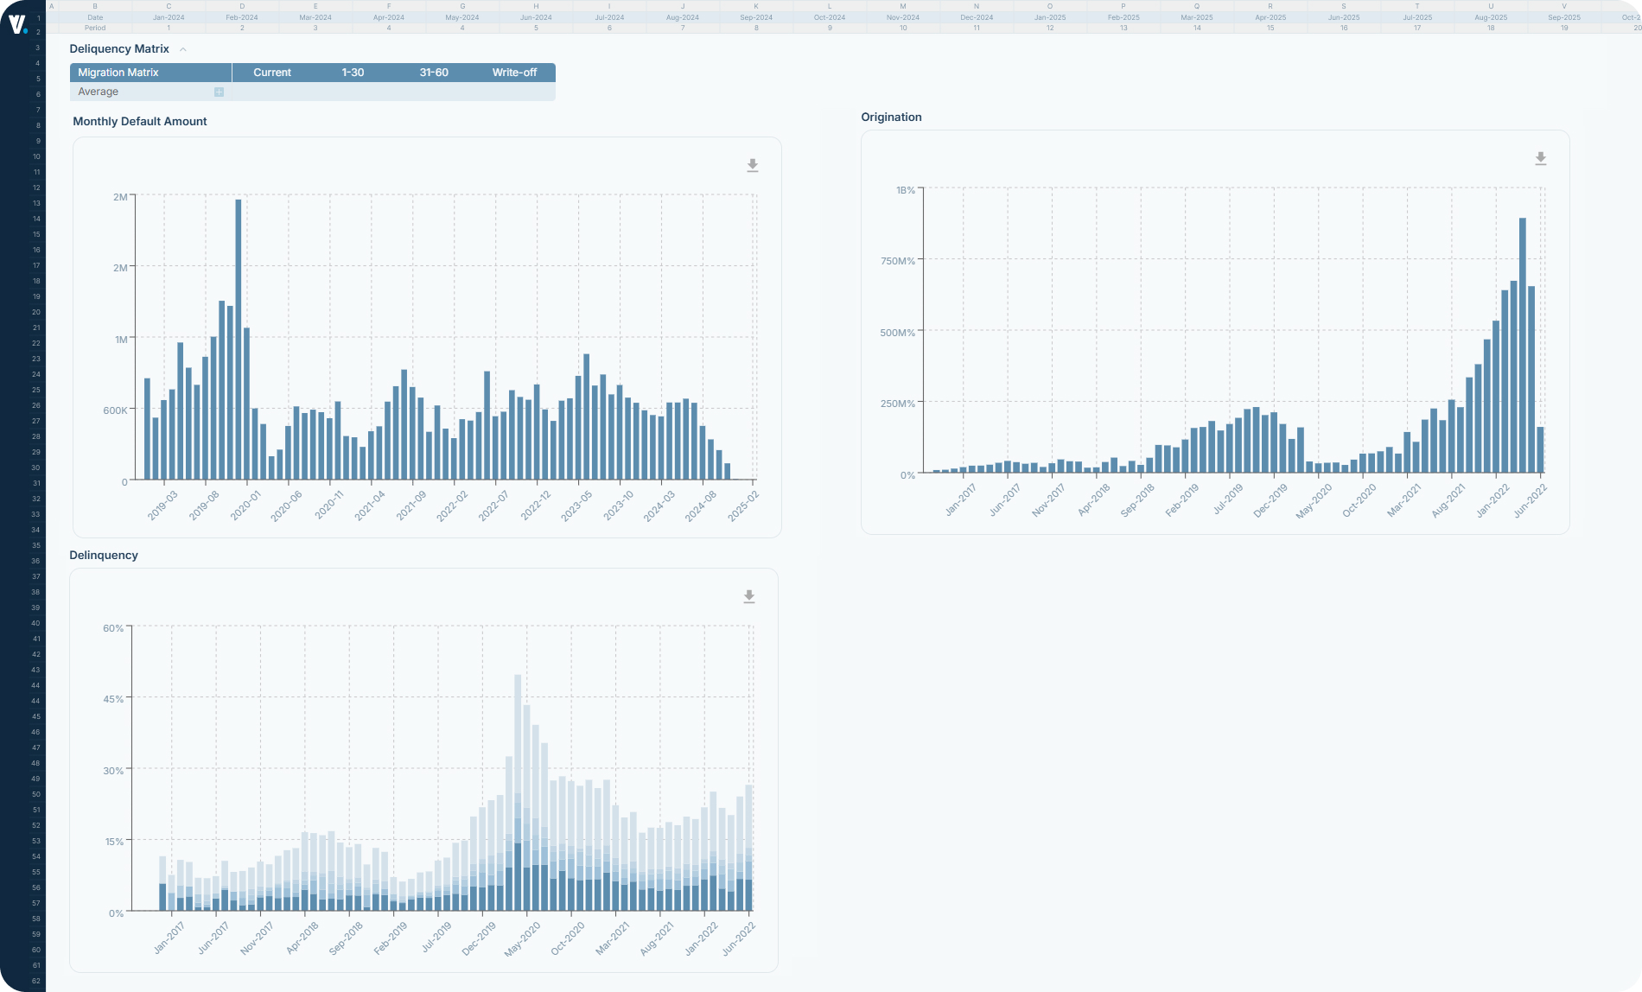Select the Write-off column header
Screen dimensions: 1642x992
pyautogui.click(x=514, y=73)
